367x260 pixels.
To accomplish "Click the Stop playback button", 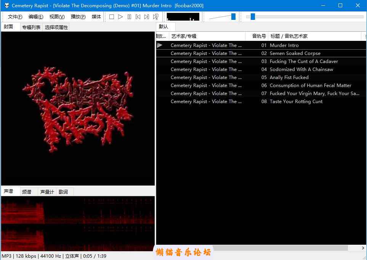I will (x=112, y=17).
